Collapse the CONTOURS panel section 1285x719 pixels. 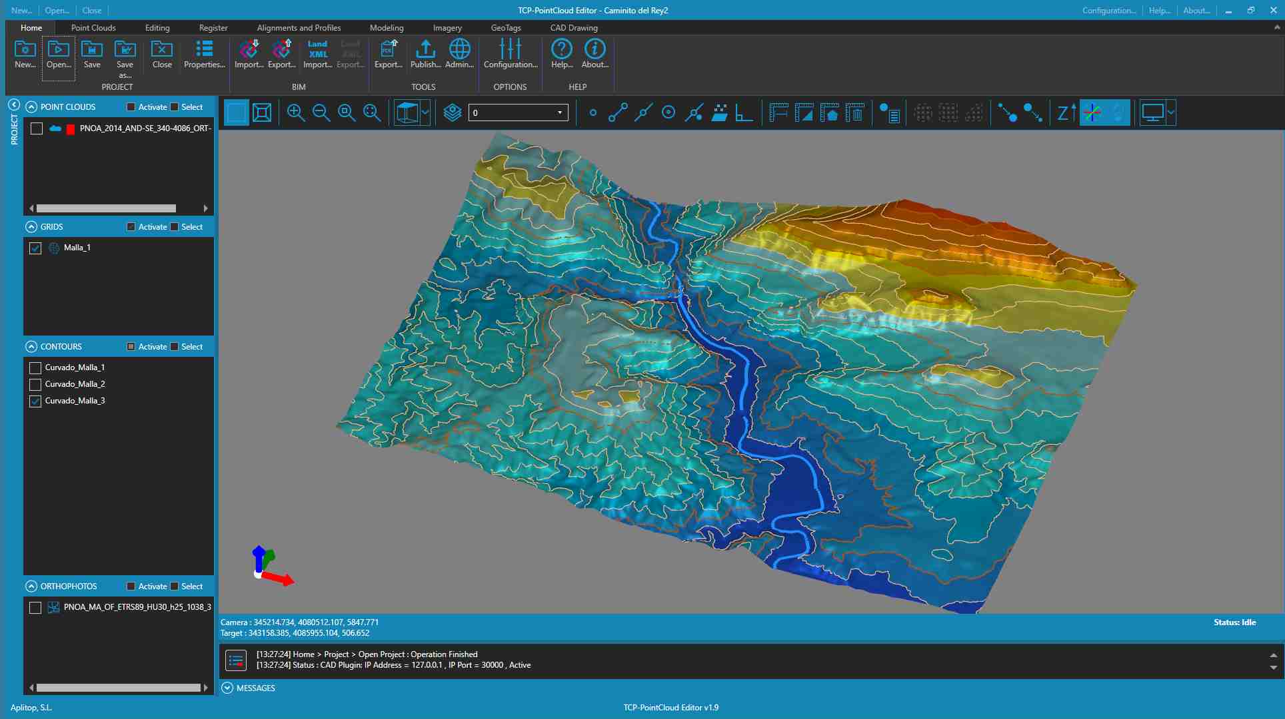pos(31,347)
